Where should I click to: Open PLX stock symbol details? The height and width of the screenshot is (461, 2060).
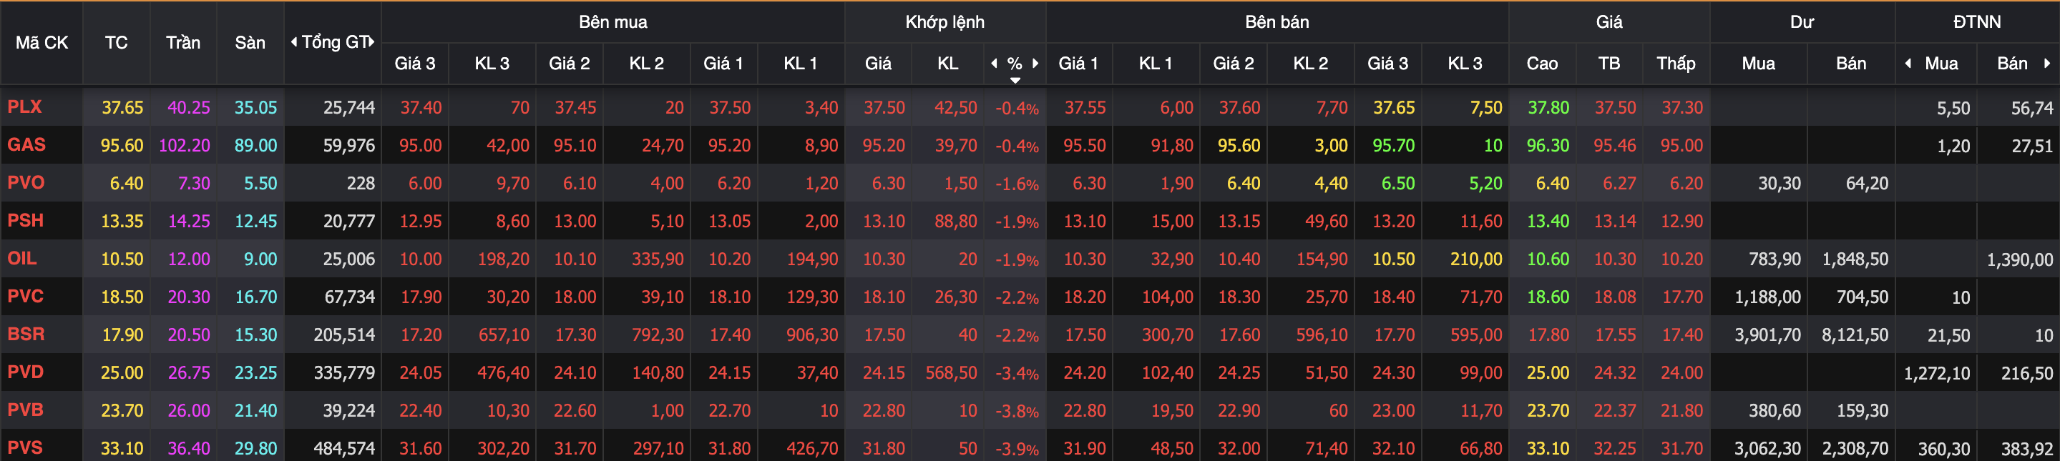[25, 107]
